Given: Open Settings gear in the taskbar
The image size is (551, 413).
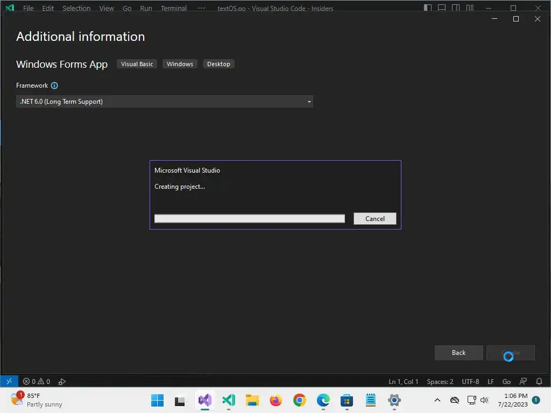Looking at the screenshot, I should 394,400.
